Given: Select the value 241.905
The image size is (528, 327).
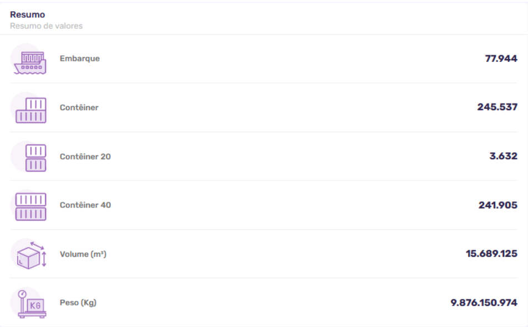Looking at the screenshot, I should point(498,205).
